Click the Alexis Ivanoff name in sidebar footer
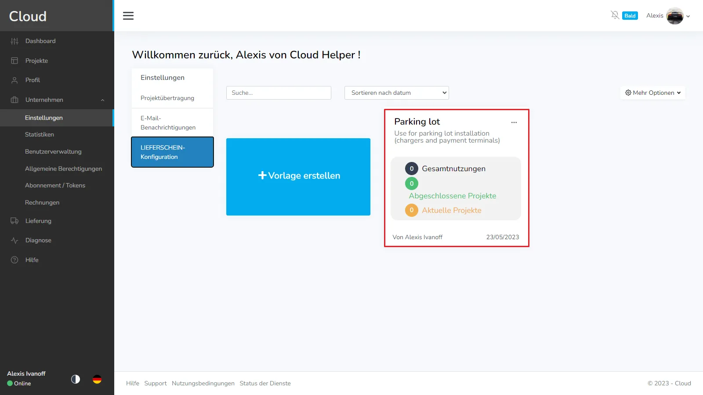The width and height of the screenshot is (703, 395). click(26, 373)
